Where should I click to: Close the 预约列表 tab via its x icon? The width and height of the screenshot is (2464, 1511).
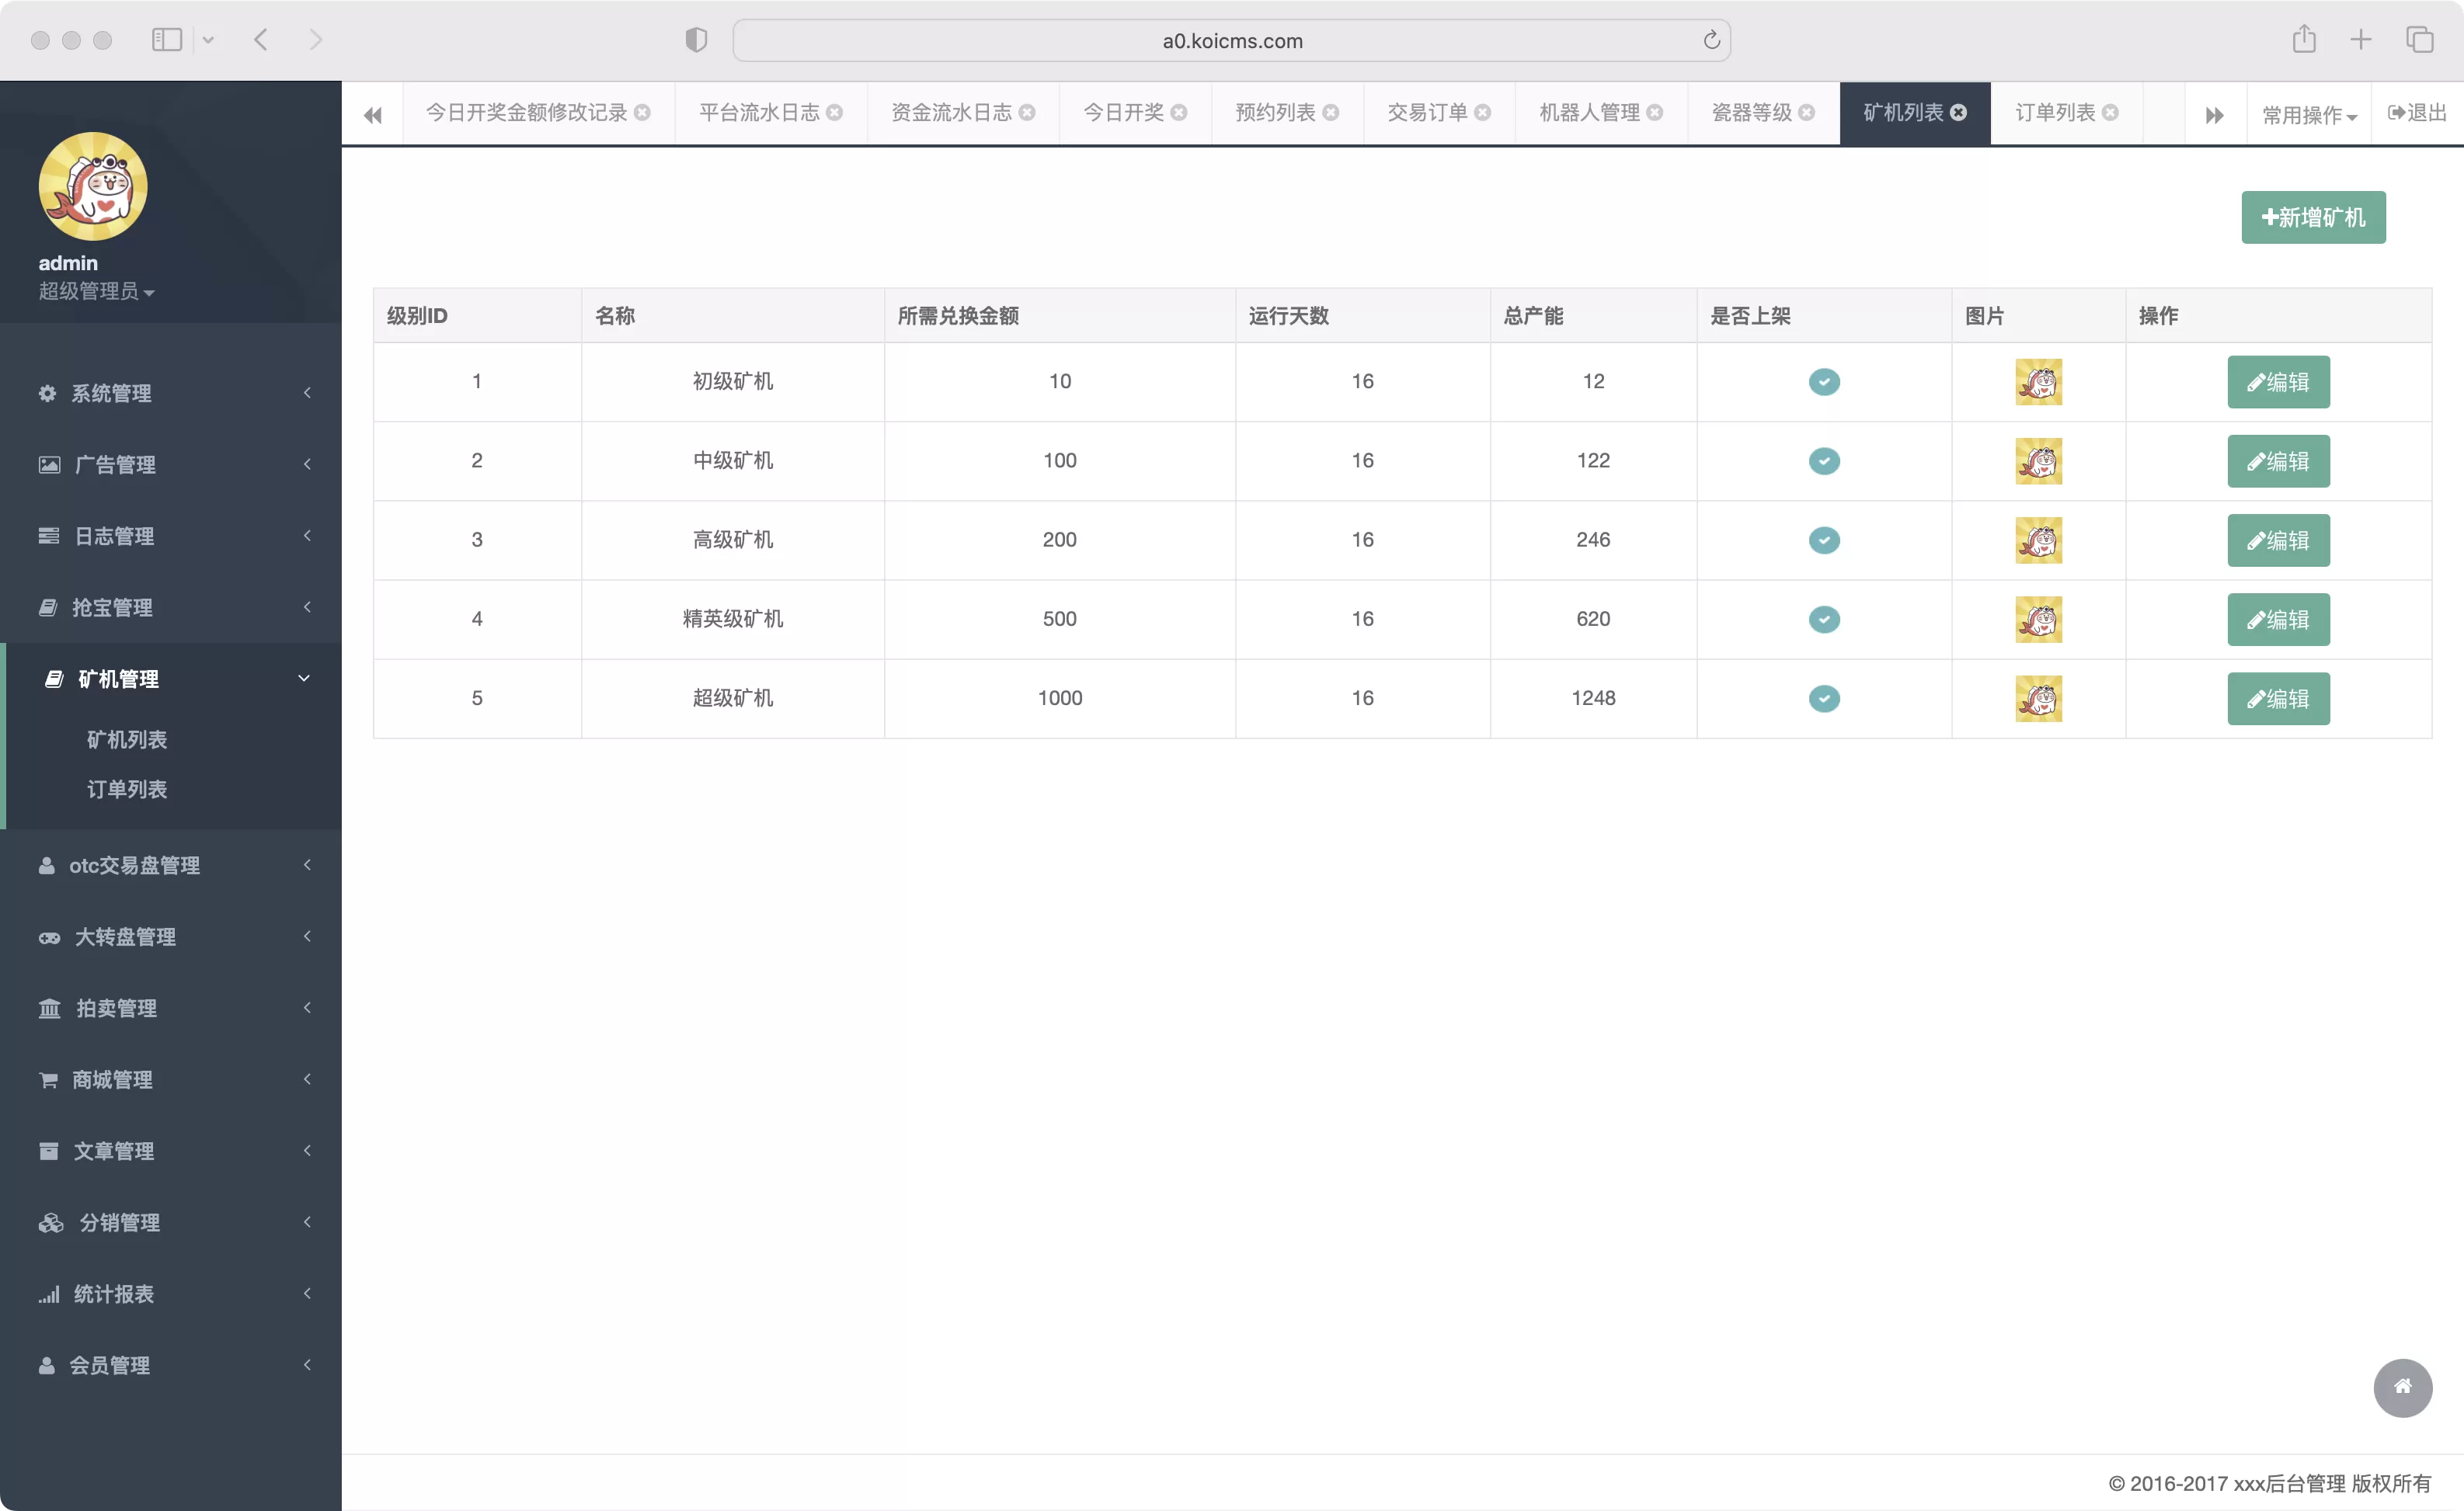pyautogui.click(x=1331, y=113)
